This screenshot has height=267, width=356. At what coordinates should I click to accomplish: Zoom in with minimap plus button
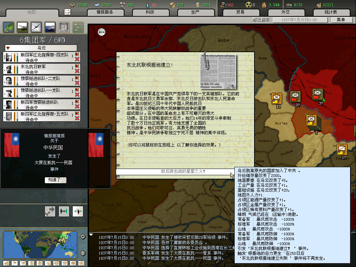tap(83, 237)
